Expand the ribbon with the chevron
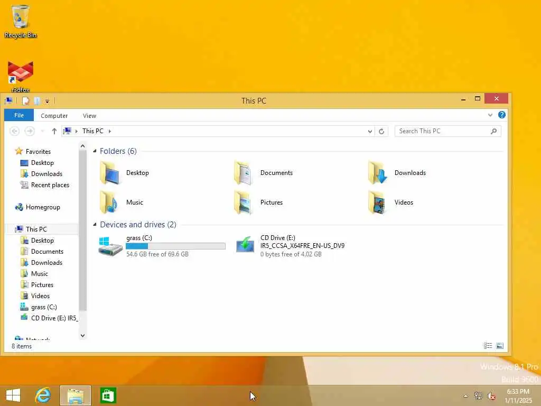Screen dimensions: 541x406 pos(490,115)
